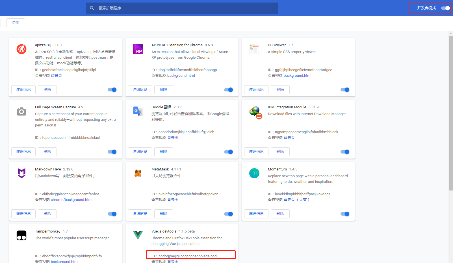Open details for IDM Integration Module

[256, 152]
